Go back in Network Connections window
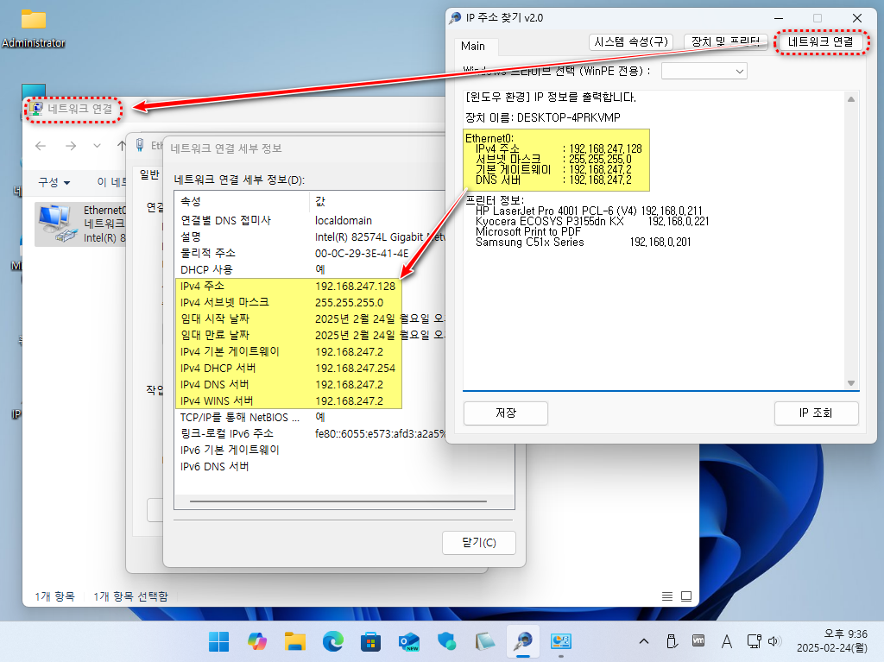 (41, 146)
